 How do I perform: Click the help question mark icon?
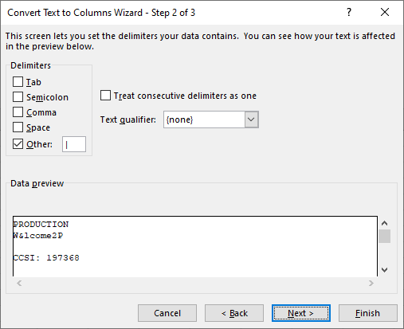tap(349, 12)
